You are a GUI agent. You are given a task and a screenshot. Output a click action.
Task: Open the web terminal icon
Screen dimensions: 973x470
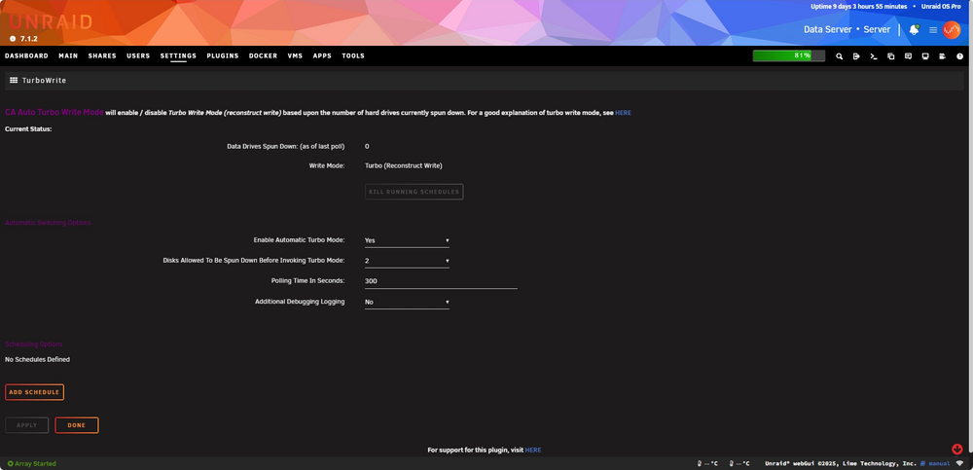point(874,55)
